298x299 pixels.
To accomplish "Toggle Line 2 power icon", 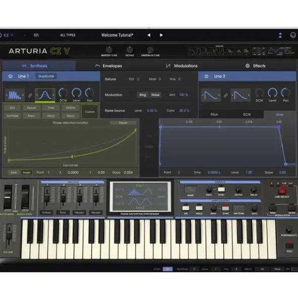I will click(x=206, y=76).
